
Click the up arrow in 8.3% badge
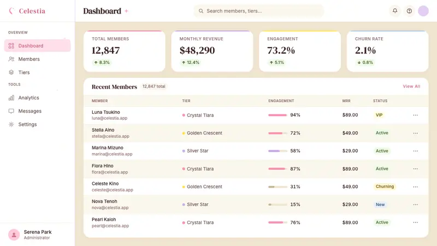(x=96, y=62)
